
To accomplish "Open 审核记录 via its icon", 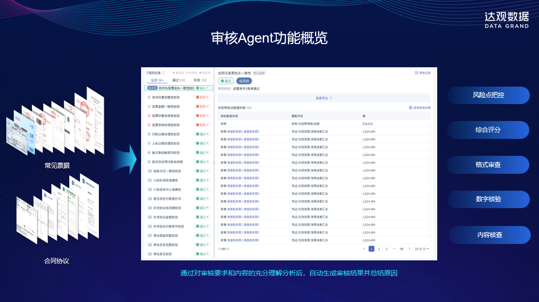I will tap(416, 73).
